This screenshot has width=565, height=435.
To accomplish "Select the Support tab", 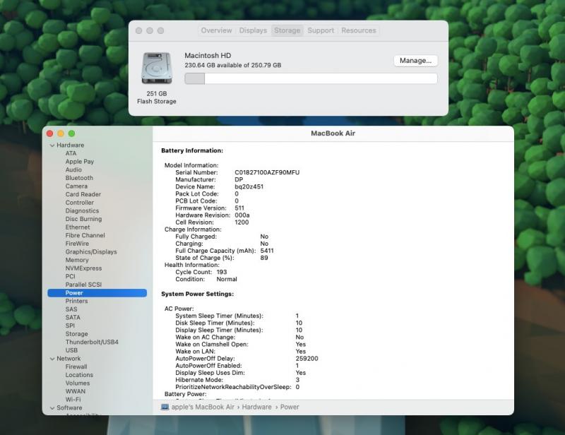I will pyautogui.click(x=321, y=30).
